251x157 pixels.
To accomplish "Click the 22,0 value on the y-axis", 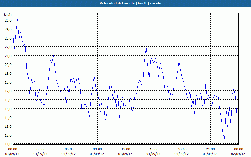I will pos(8,47).
